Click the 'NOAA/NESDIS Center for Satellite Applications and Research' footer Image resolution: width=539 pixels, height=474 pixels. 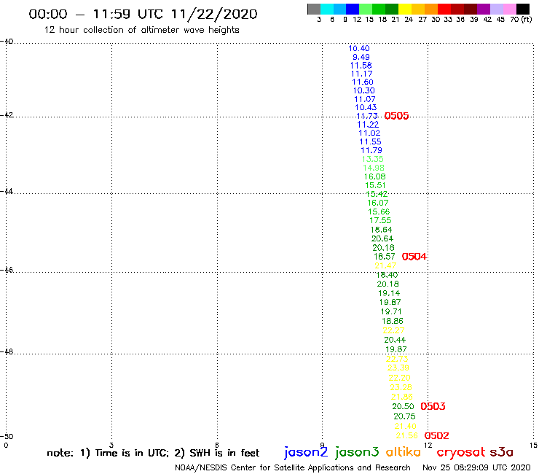(293, 468)
